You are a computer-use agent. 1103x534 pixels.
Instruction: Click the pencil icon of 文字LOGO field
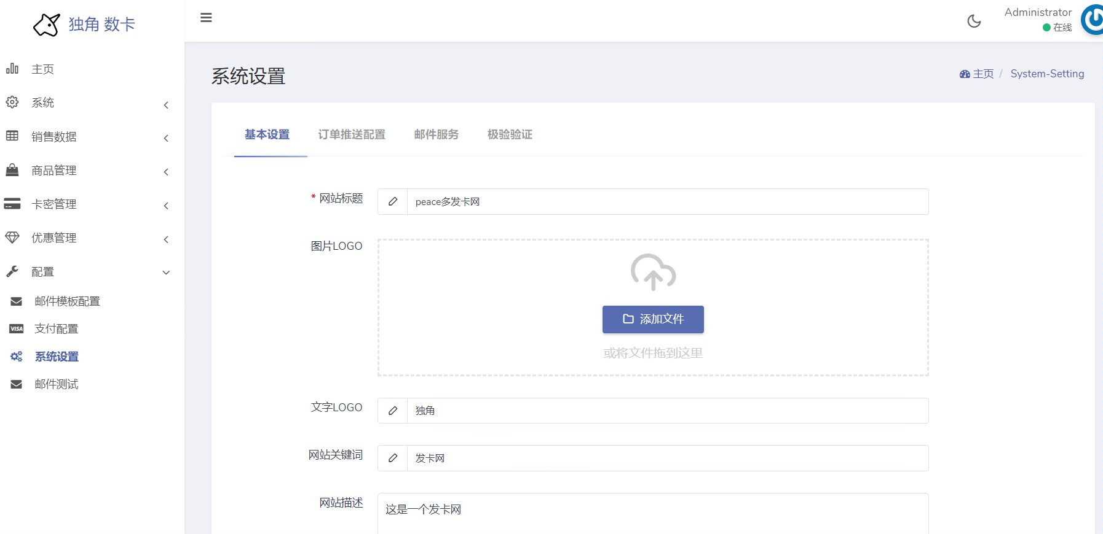393,411
